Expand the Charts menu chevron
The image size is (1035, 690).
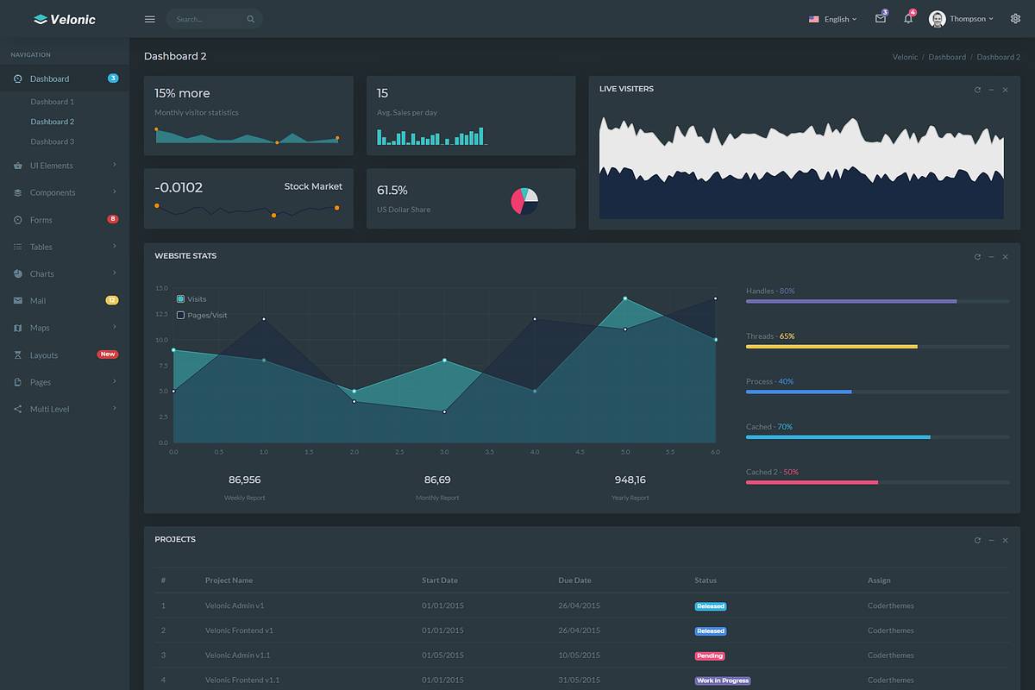(115, 273)
